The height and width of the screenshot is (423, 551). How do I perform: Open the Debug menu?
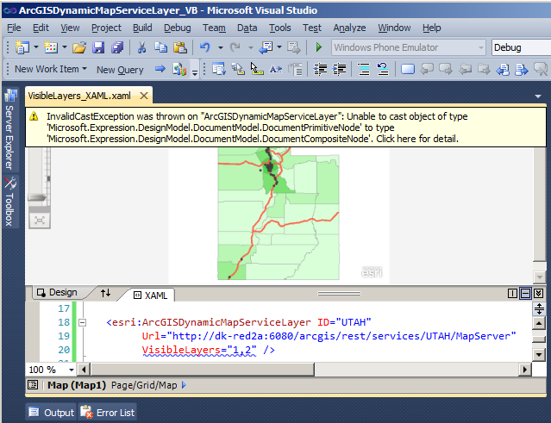pos(178,28)
